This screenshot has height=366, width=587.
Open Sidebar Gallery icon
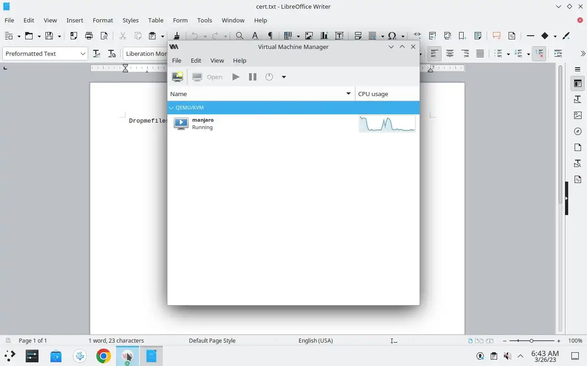(578, 115)
